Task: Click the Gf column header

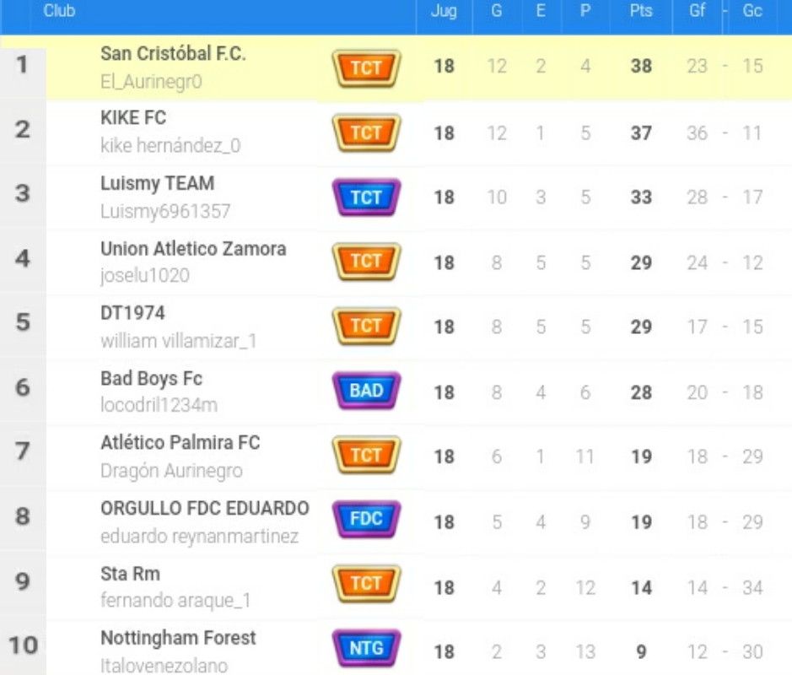Action: [697, 11]
